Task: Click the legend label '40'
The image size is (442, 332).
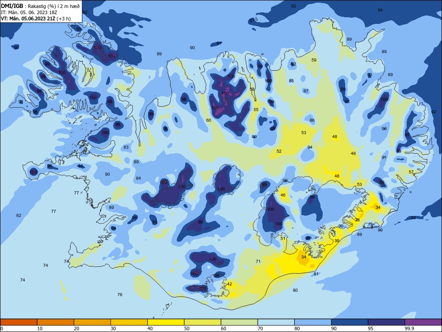Action: click(x=150, y=328)
